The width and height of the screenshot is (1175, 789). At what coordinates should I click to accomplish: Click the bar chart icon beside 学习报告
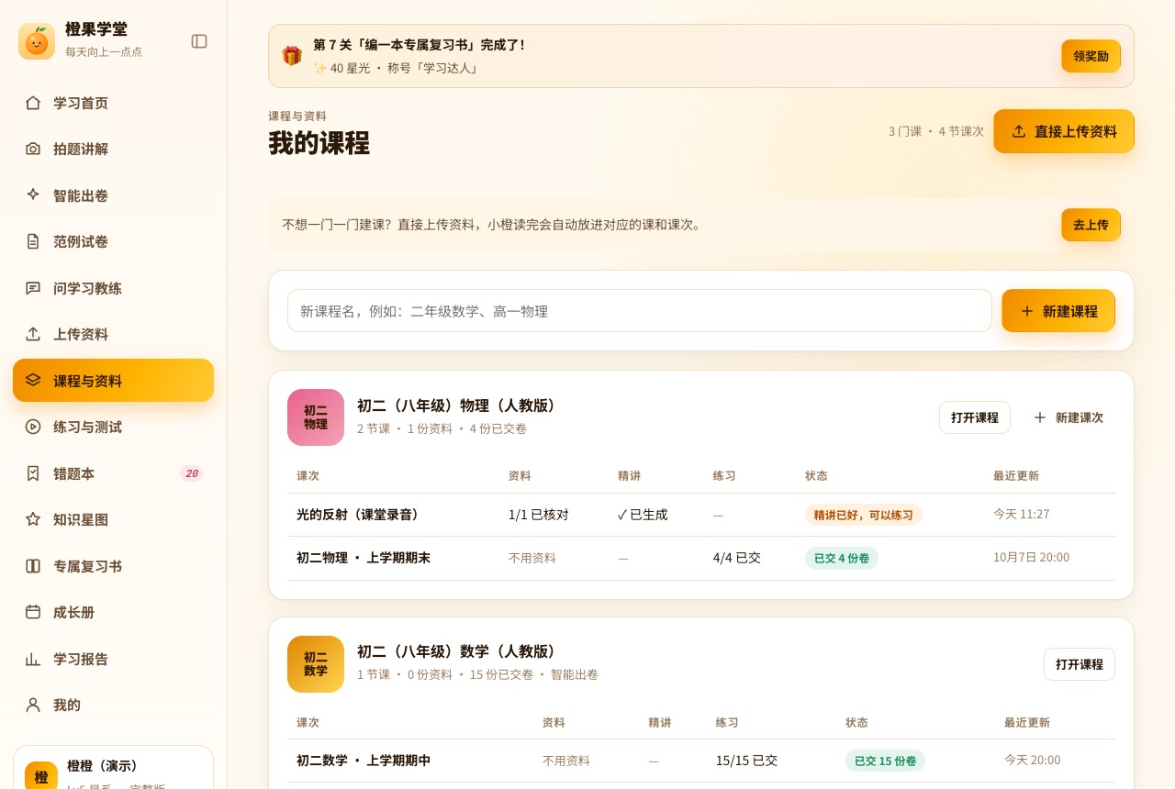coord(33,659)
